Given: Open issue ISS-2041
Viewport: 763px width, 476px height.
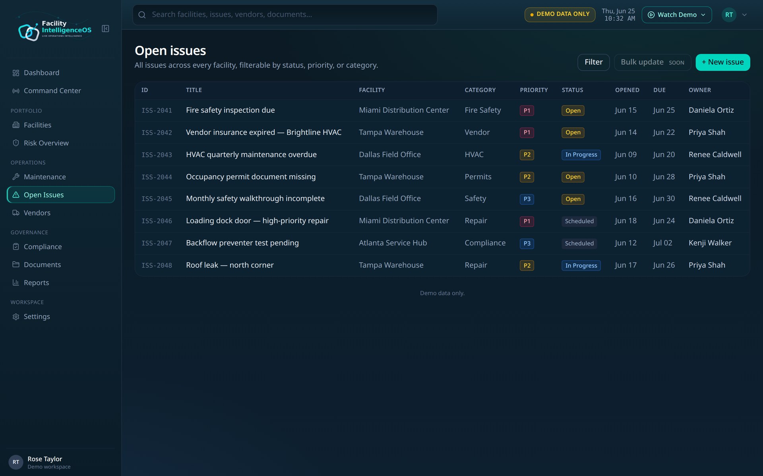Looking at the screenshot, I should tap(442, 110).
